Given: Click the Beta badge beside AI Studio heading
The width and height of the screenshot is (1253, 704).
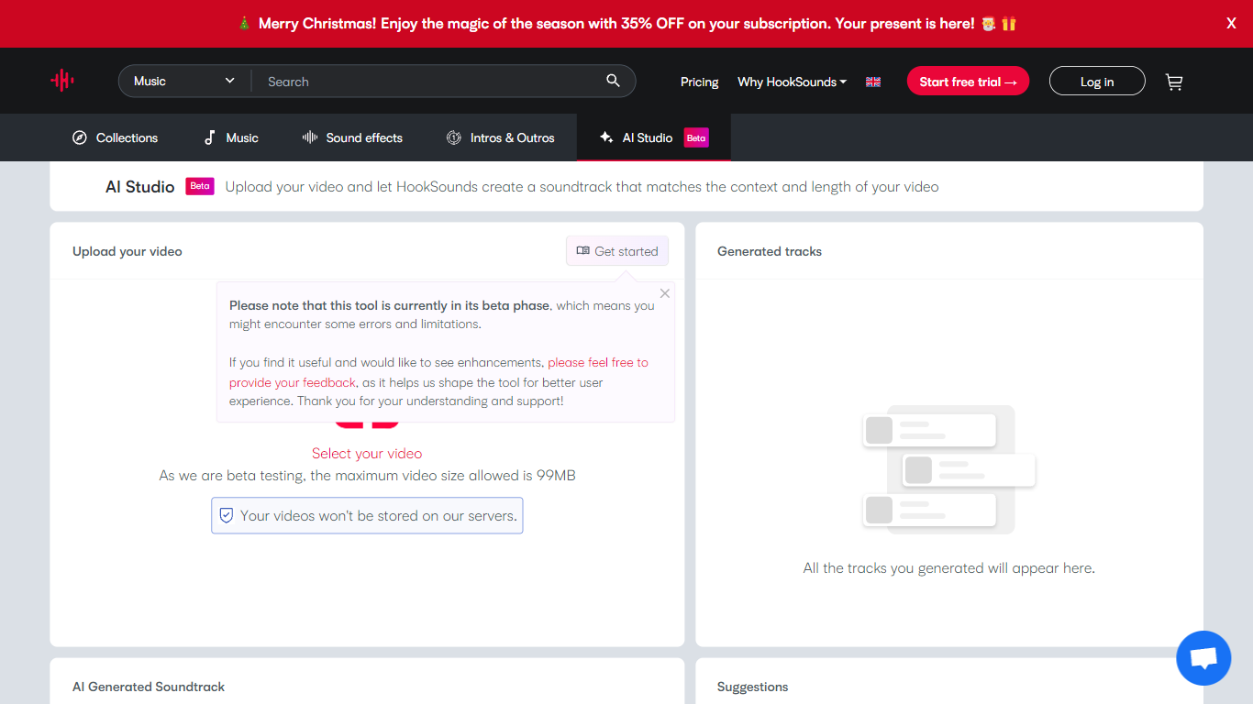Looking at the screenshot, I should (x=200, y=186).
